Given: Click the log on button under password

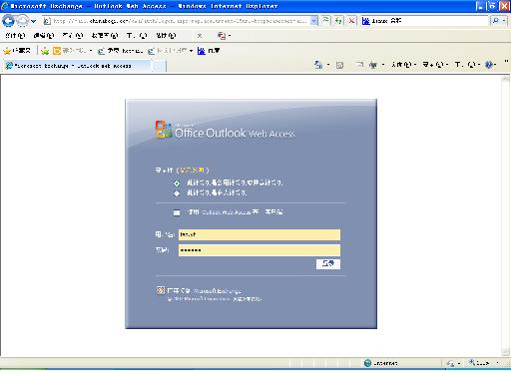Looking at the screenshot, I should [x=328, y=264].
